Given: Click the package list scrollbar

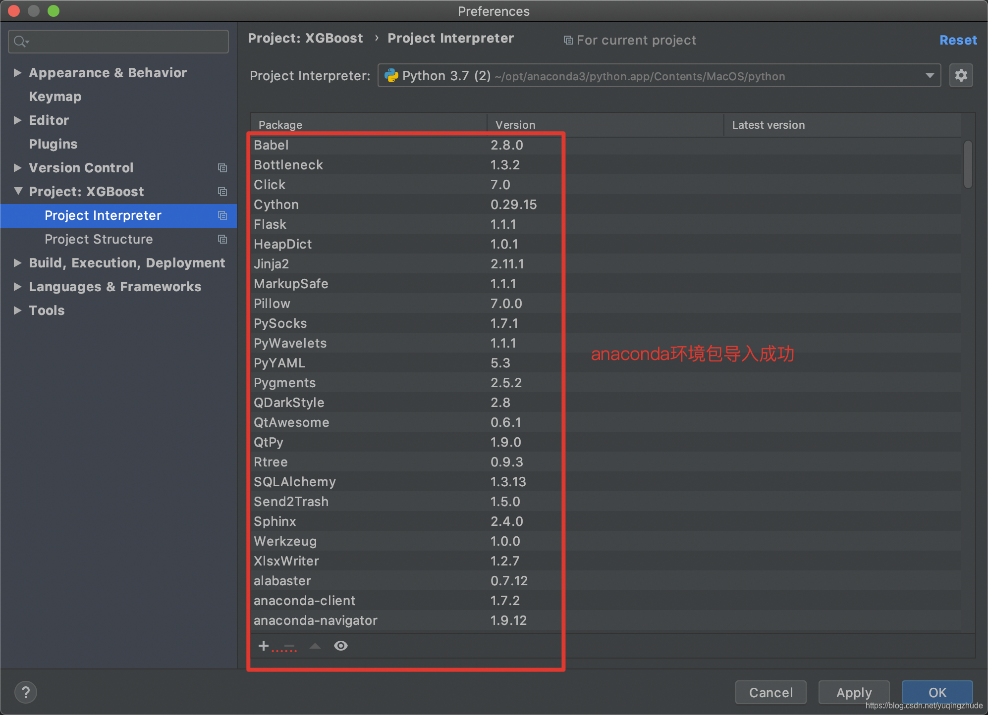Looking at the screenshot, I should (x=968, y=164).
